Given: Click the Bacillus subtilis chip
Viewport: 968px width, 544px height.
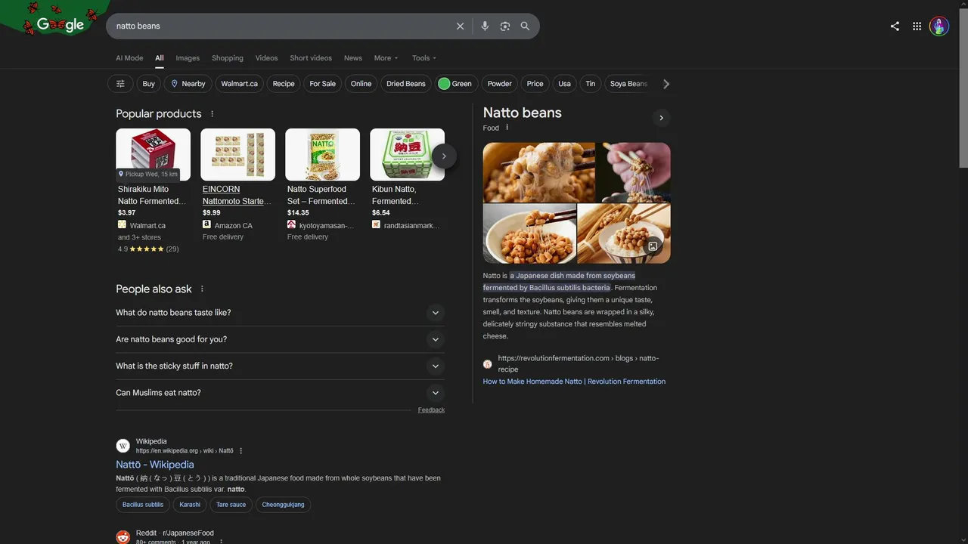Looking at the screenshot, I should tap(143, 505).
